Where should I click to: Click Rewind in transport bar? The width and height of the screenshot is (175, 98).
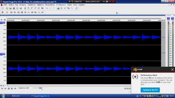32,12
